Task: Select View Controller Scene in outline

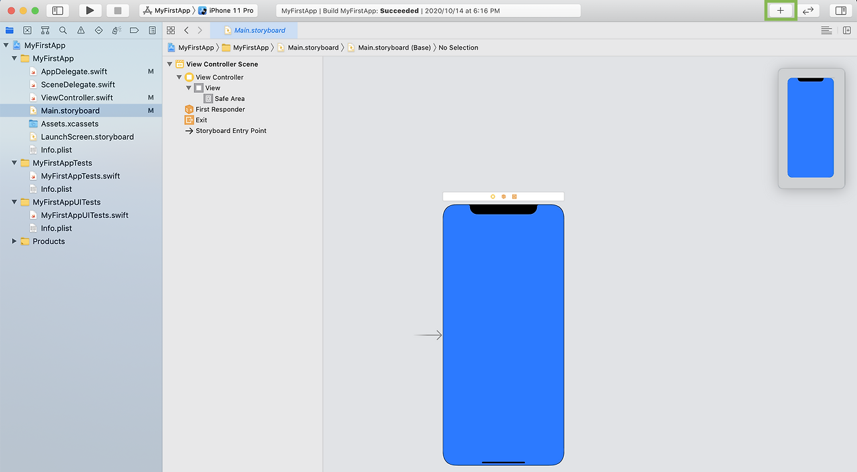Action: point(222,64)
